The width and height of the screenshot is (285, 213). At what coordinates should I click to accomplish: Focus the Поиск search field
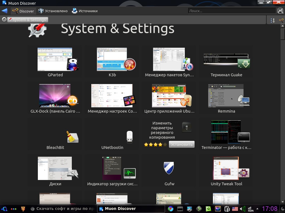tap(232, 11)
